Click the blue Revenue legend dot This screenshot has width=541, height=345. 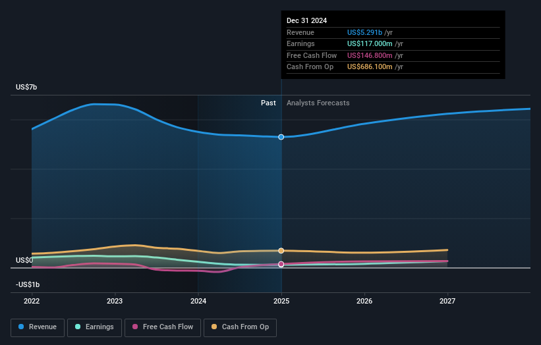point(21,327)
